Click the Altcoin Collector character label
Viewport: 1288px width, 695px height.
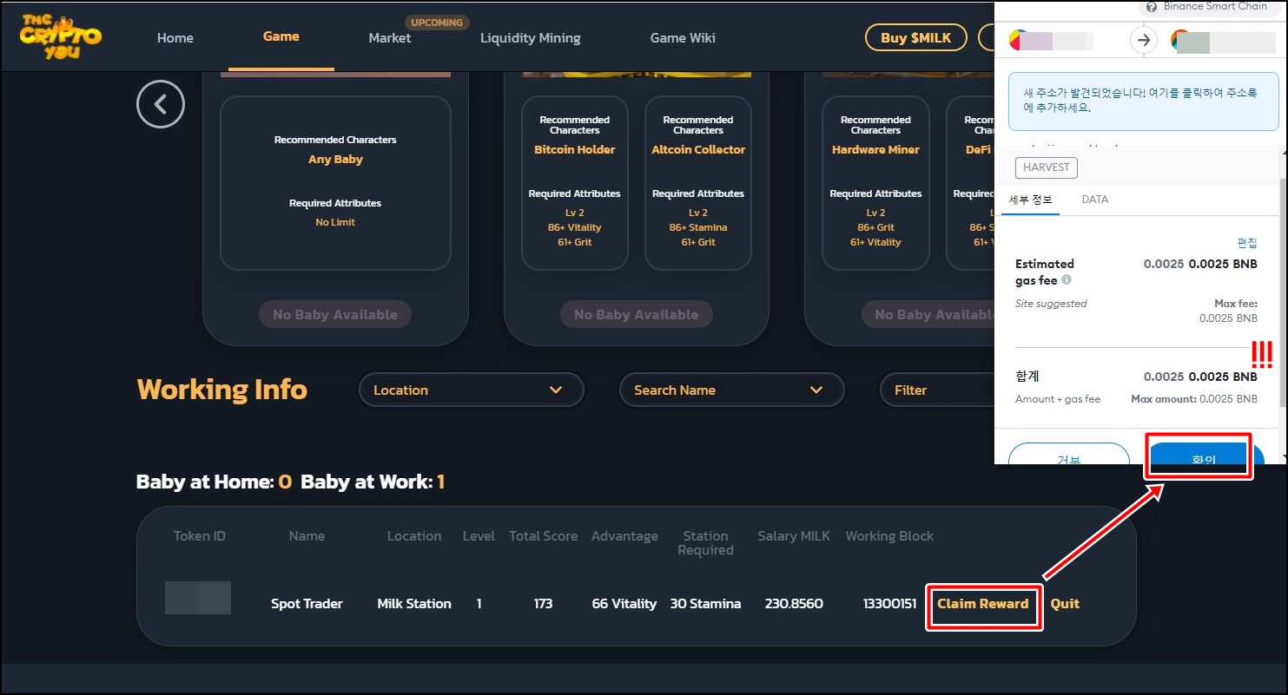[698, 150]
